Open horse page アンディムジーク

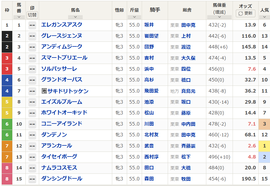coord(62,47)
